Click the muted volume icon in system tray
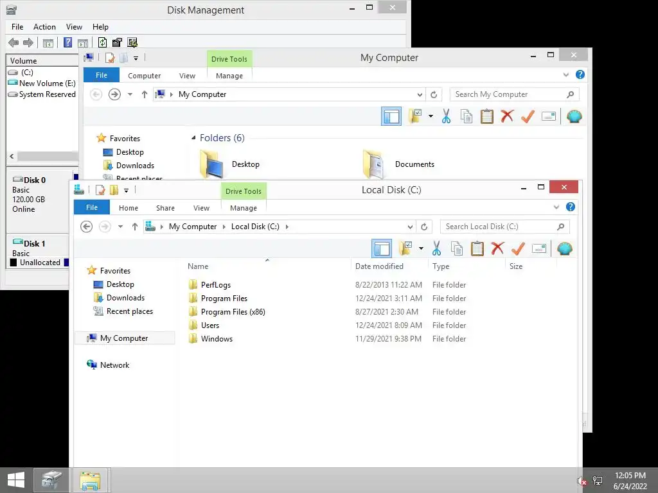The width and height of the screenshot is (658, 493). coord(582,481)
